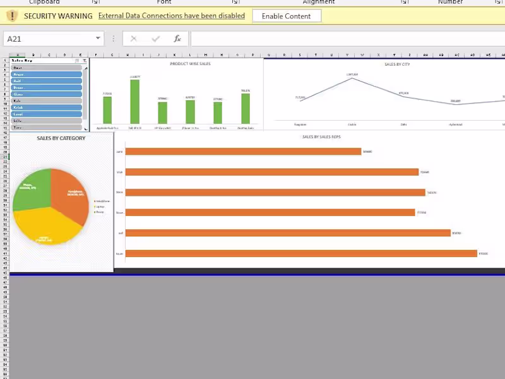Toggle the Glenn item in the slicer
The image size is (505, 379).
point(46,94)
